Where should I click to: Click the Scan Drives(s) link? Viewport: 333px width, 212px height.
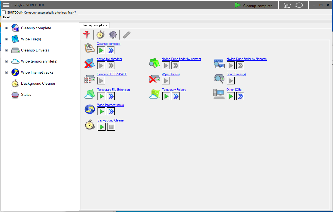[x=236, y=74]
